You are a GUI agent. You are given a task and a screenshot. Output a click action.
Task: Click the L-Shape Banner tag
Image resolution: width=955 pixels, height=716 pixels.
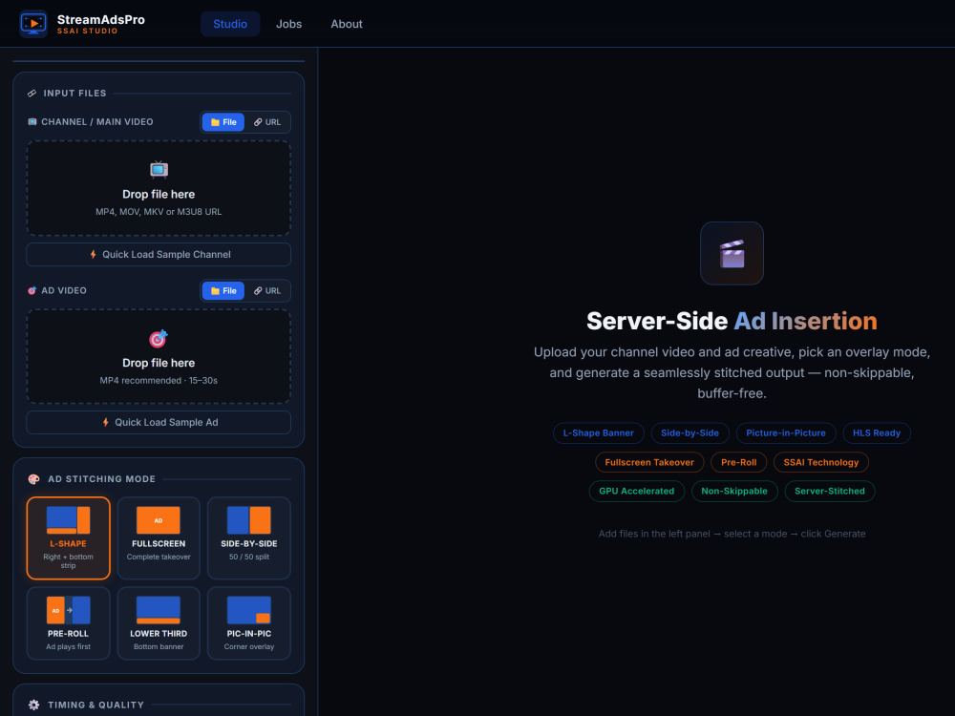(599, 432)
